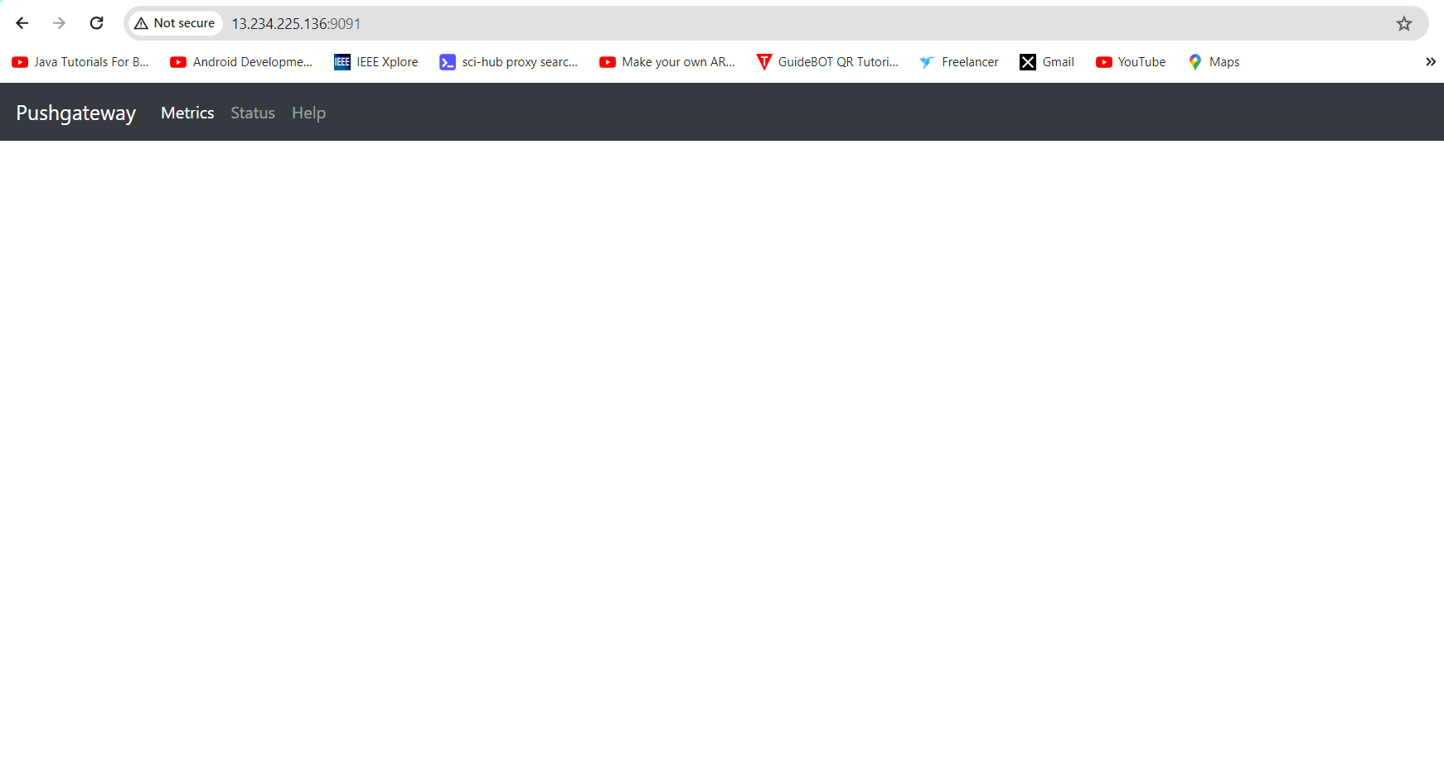Open the Make your own AR bookmark
Image resolution: width=1444 pixels, height=761 pixels.
point(666,61)
